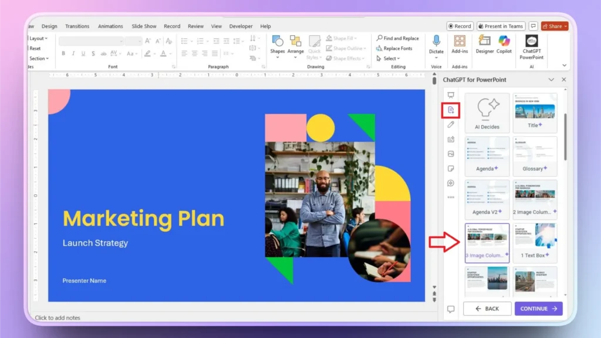Toggle bold formatting in the Font group

(x=63, y=53)
